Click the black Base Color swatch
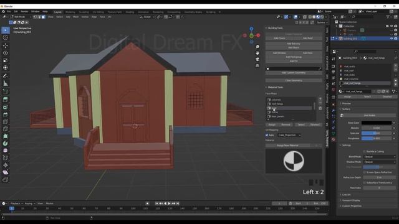 [x=377, y=123]
